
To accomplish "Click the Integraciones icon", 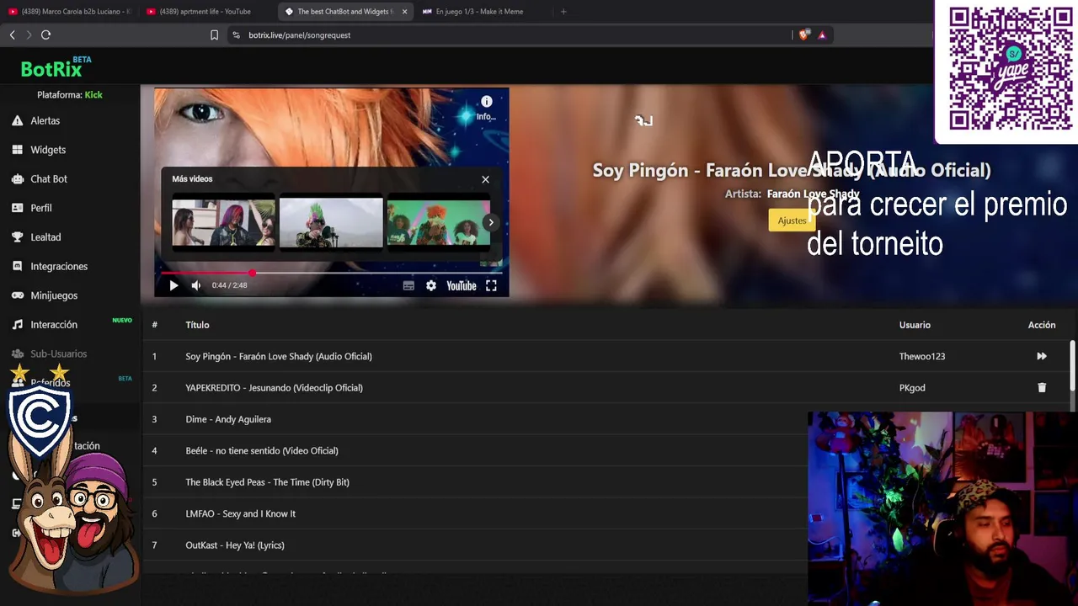I will click(x=17, y=266).
